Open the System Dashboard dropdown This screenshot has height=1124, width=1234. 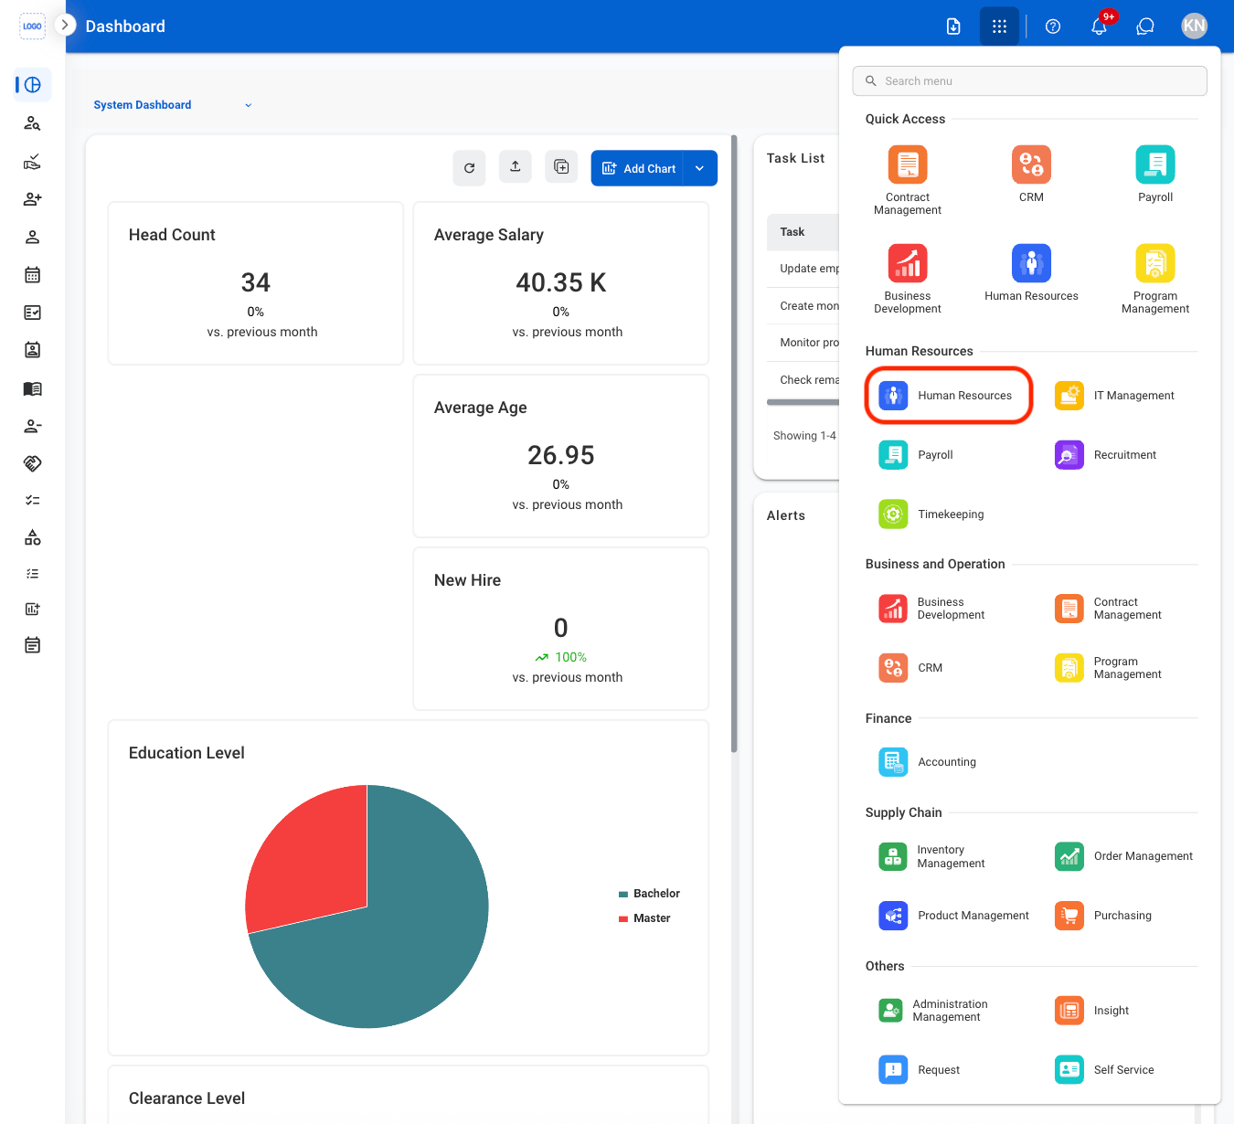coord(173,105)
